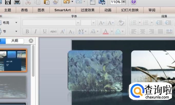Expand the 布局 layout dropdown
This screenshot has height=105, width=175.
coord(16,23)
